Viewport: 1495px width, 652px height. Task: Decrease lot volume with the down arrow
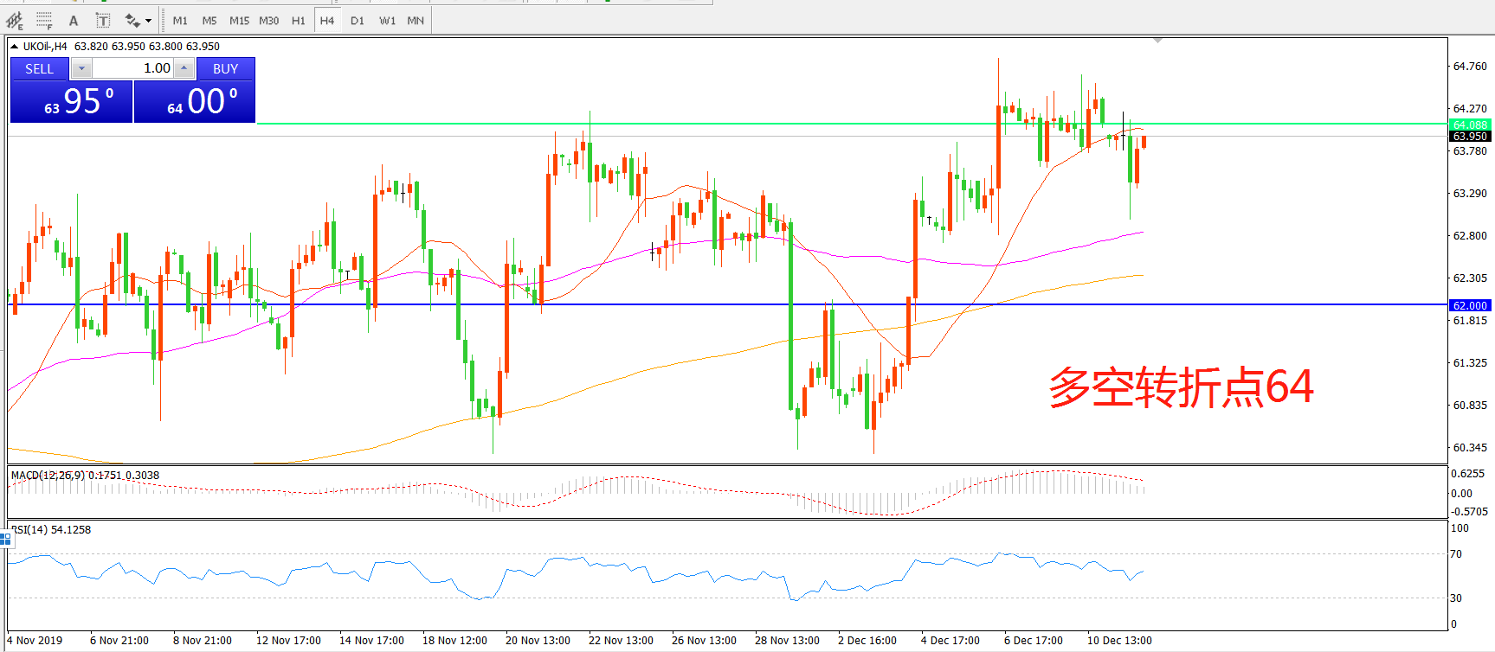(x=81, y=68)
